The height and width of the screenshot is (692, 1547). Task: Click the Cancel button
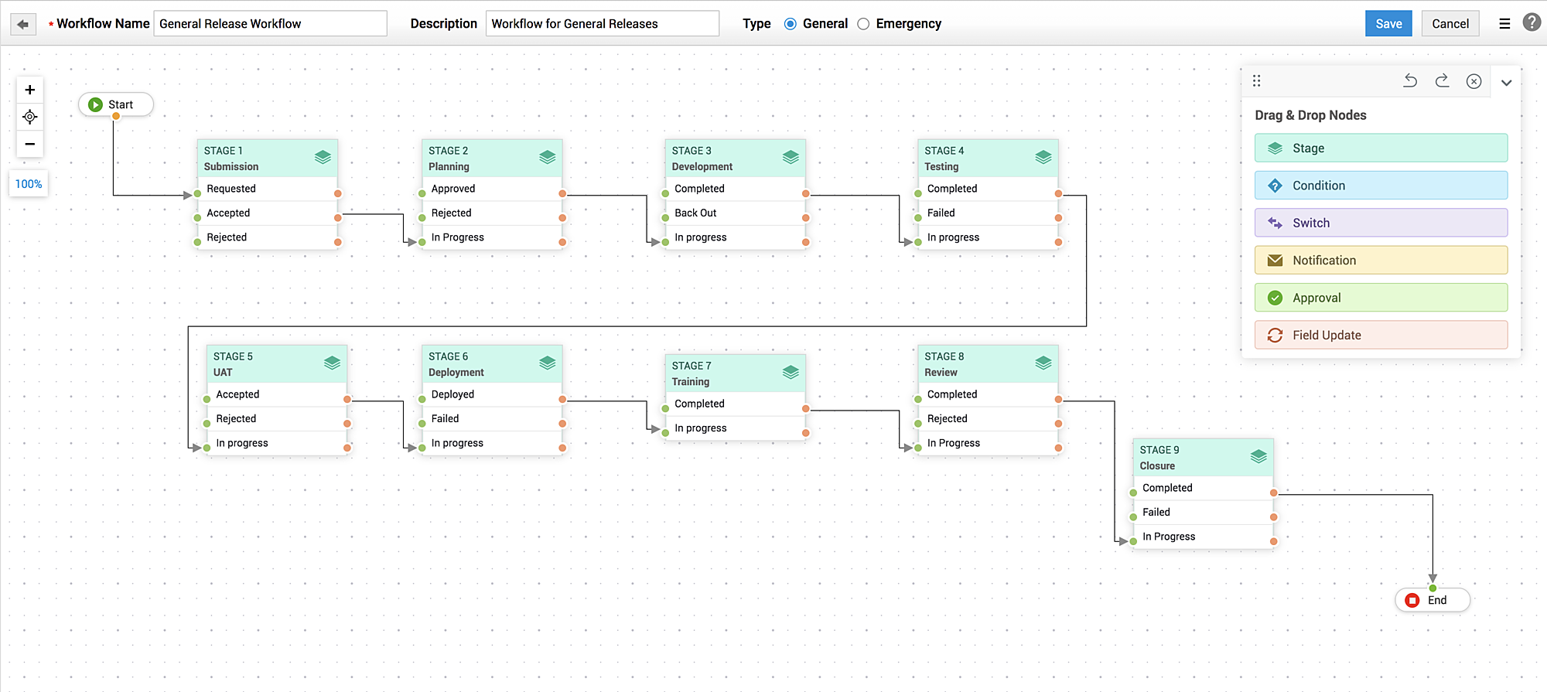(1450, 24)
